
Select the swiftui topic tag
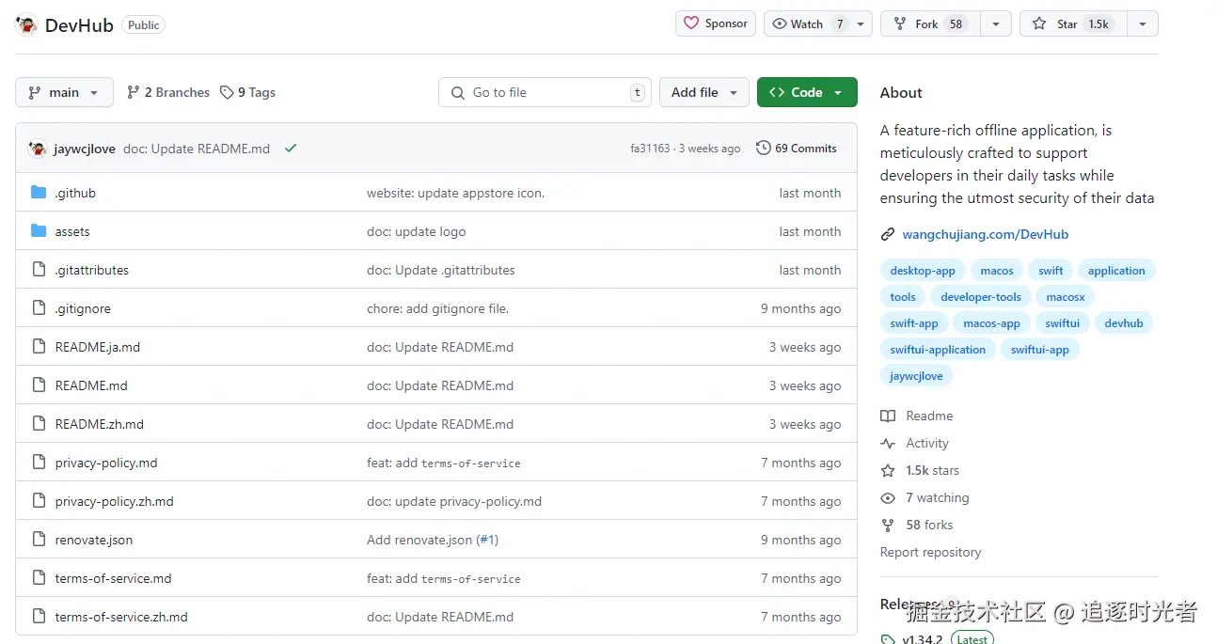pyautogui.click(x=1063, y=323)
